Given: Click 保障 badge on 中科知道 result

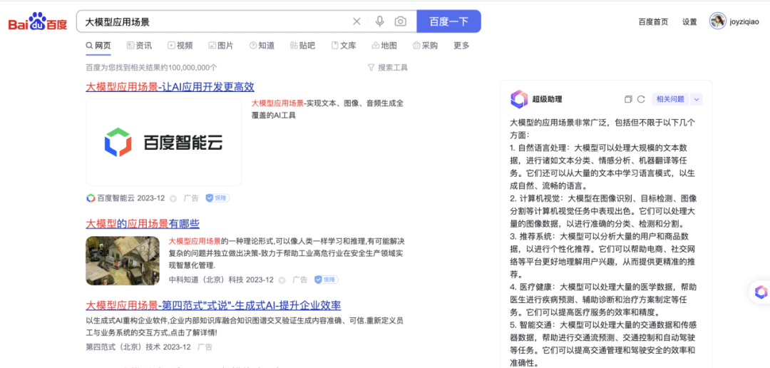Looking at the screenshot, I should click(327, 280).
